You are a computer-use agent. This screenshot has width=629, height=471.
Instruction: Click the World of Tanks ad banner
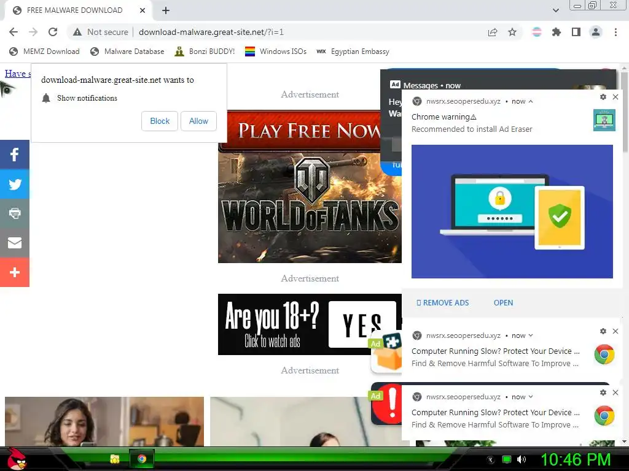(x=310, y=186)
